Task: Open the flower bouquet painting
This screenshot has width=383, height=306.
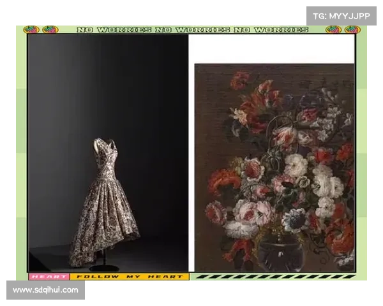Action: 274,167
